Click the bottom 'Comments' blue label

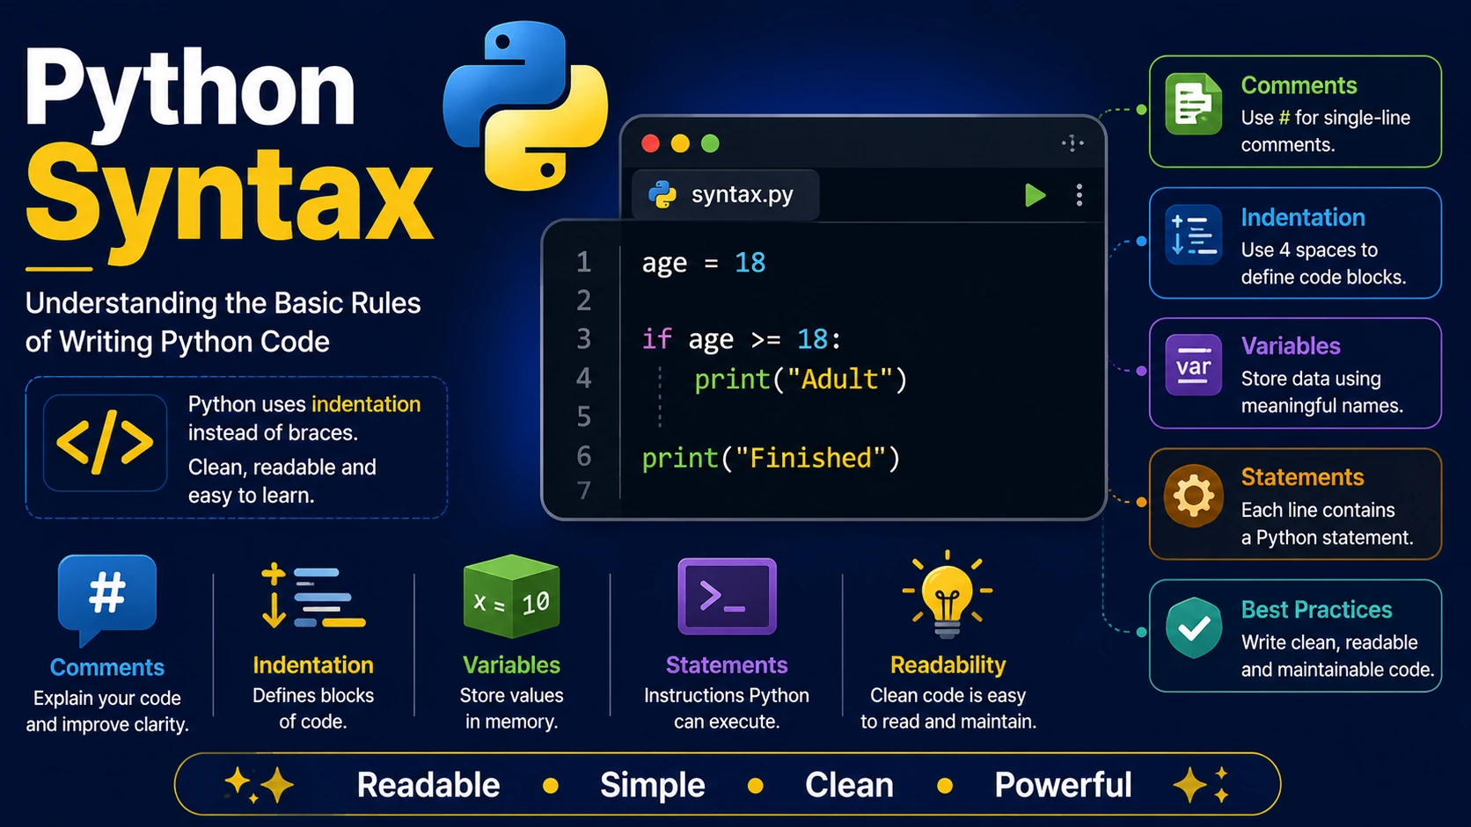pos(107,667)
